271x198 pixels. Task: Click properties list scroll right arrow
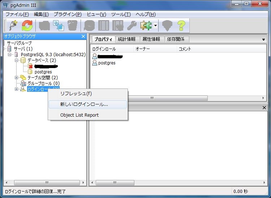click(x=263, y=98)
